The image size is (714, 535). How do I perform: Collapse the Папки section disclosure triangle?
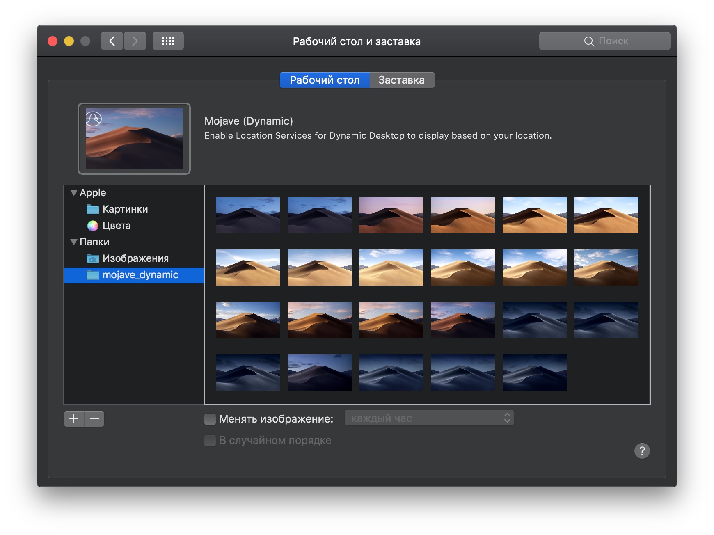click(x=74, y=242)
